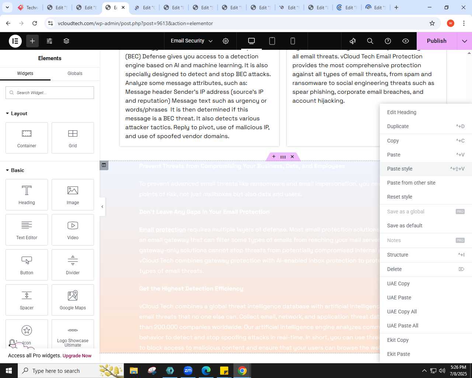Open the browser tab search dropdown

(7, 7)
